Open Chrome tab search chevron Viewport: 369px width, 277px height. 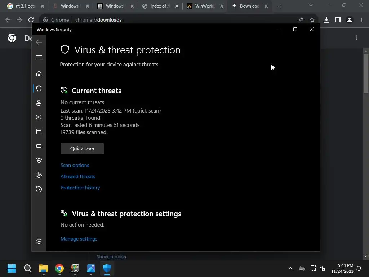click(x=311, y=5)
